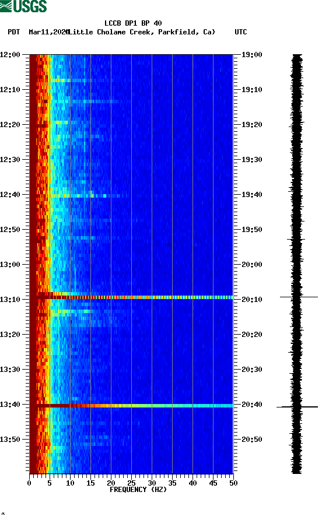Click the seismogram spike near 20:10 UTC
This screenshot has width=322, height=520.
point(299,297)
